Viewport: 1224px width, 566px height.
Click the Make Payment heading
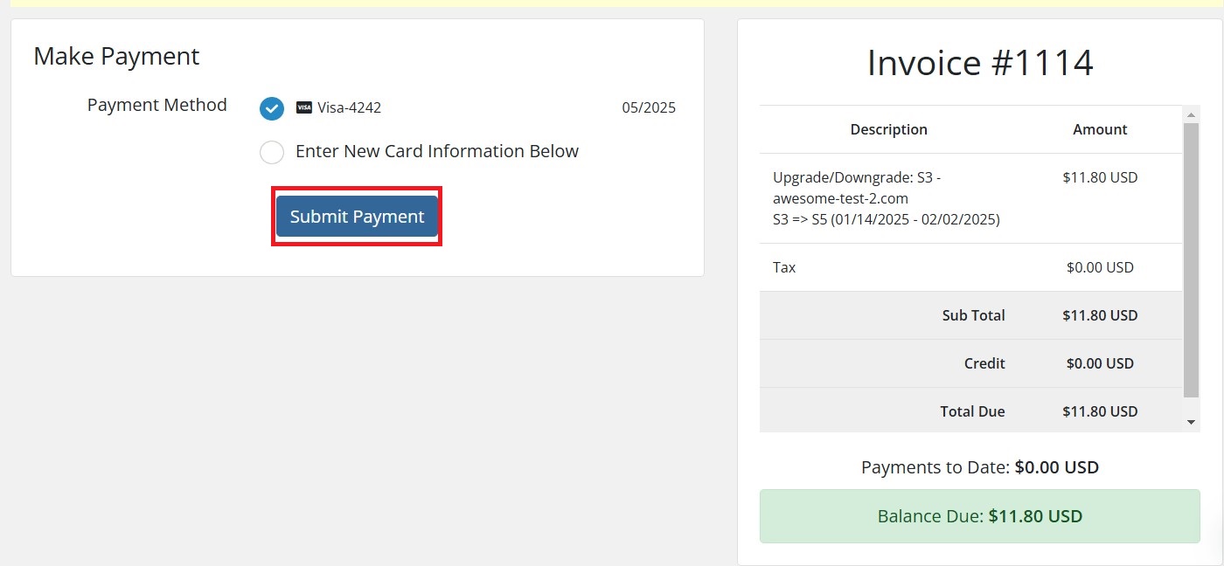click(116, 56)
